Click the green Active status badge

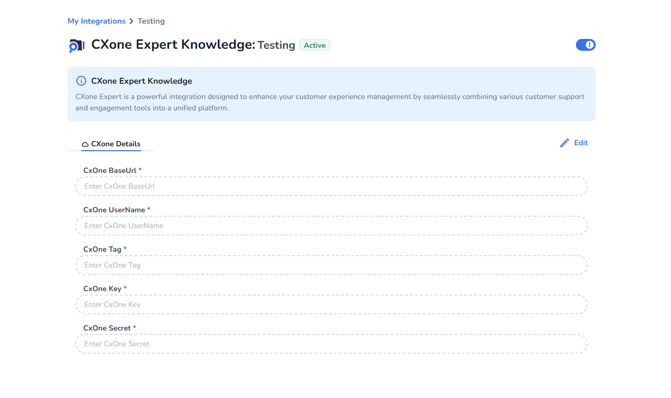pyautogui.click(x=314, y=45)
